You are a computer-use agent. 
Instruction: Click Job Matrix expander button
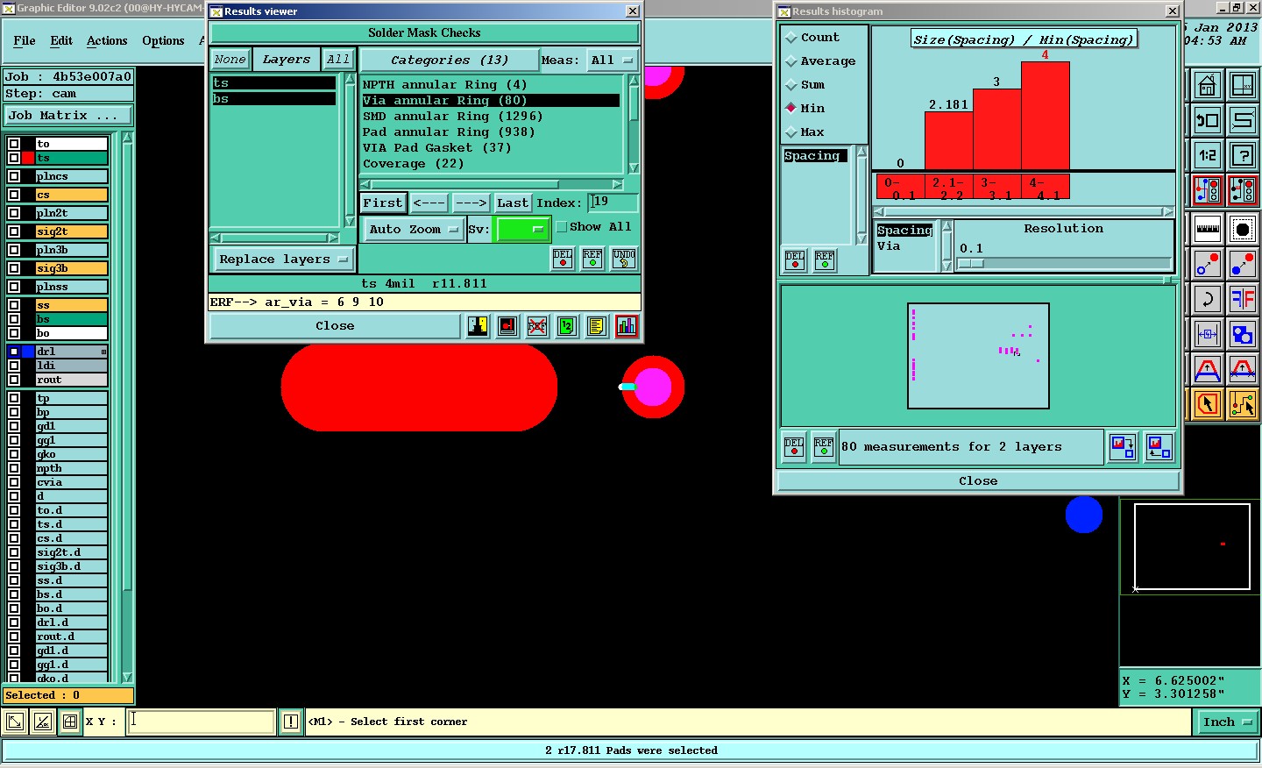(68, 116)
